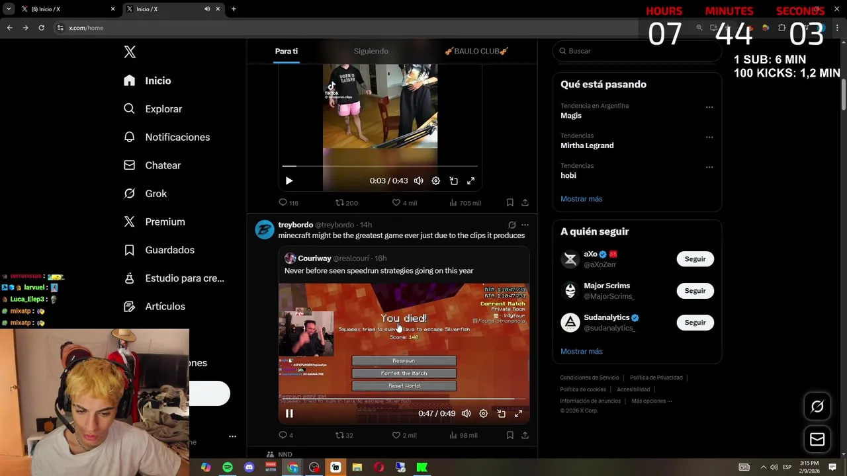Image resolution: width=847 pixels, height=476 pixels.
Task: Open the Mirtha Legrand trend
Action: 587,145
